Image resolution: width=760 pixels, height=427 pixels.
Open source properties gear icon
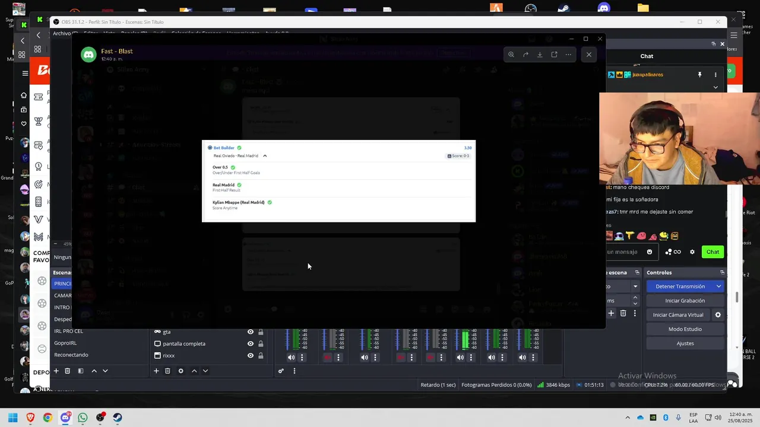[x=180, y=371]
